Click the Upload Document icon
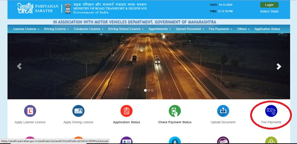The height and width of the screenshot is (144, 297). tap(223, 111)
